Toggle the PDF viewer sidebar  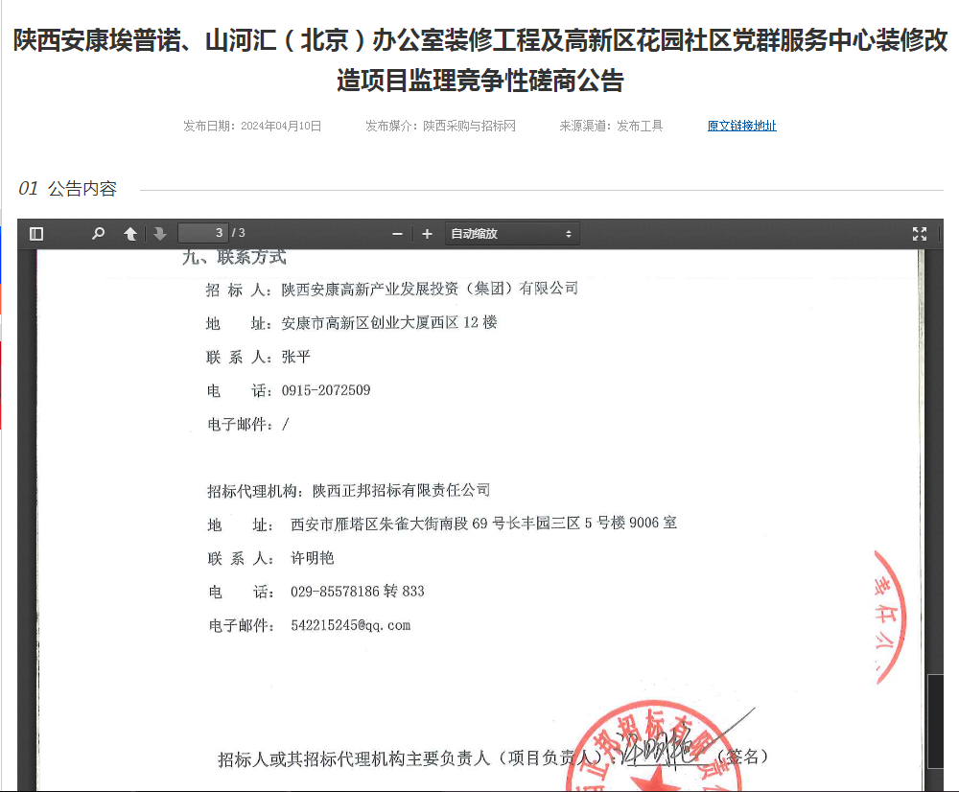point(36,234)
